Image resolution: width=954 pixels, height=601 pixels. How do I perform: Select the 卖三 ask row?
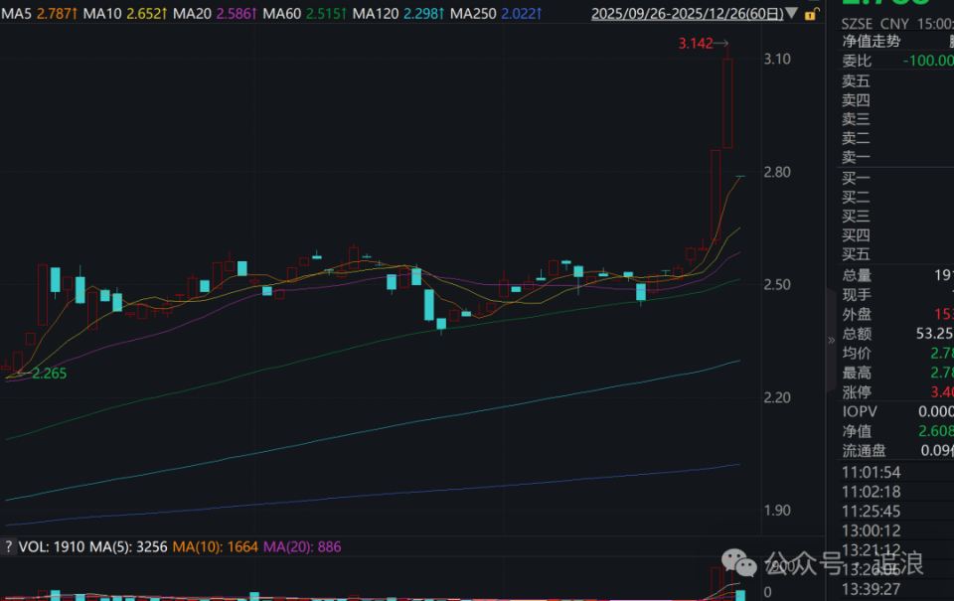click(x=897, y=119)
